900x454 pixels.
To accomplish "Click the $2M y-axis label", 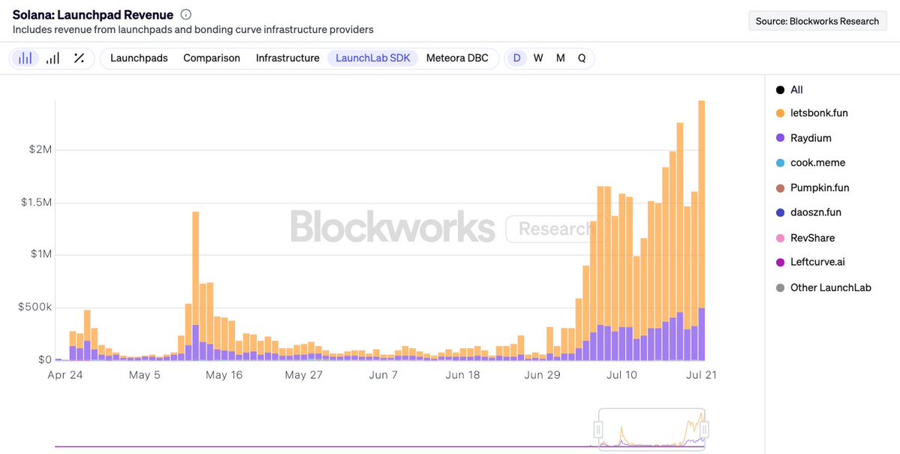I will 41,150.
